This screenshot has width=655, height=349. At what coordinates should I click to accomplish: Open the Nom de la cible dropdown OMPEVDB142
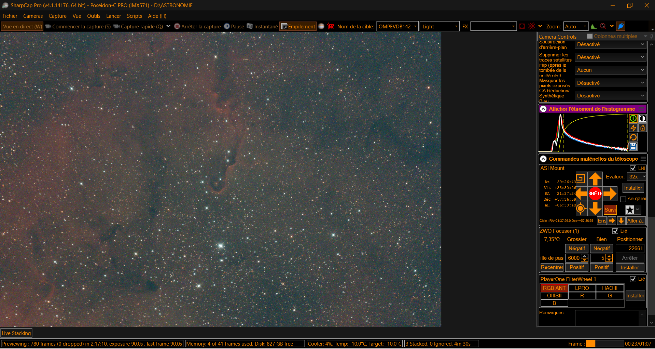(x=397, y=26)
